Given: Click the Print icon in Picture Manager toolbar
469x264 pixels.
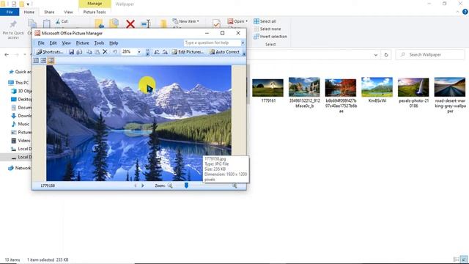Looking at the screenshot, I should 79,52.
